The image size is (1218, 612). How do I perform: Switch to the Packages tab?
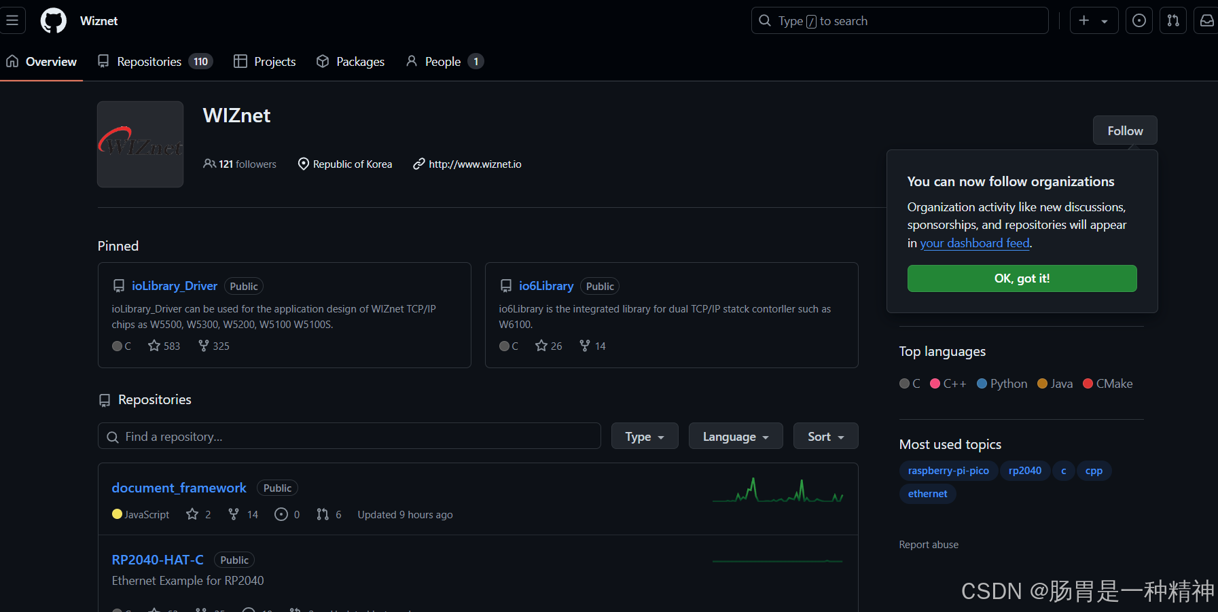pyautogui.click(x=351, y=61)
